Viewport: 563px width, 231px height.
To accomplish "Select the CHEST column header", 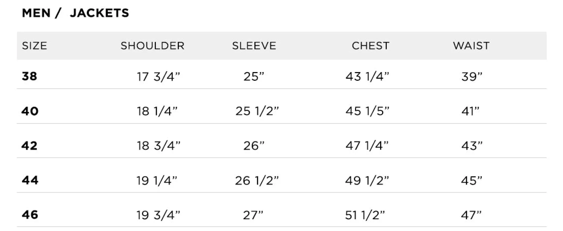I will coord(370,46).
